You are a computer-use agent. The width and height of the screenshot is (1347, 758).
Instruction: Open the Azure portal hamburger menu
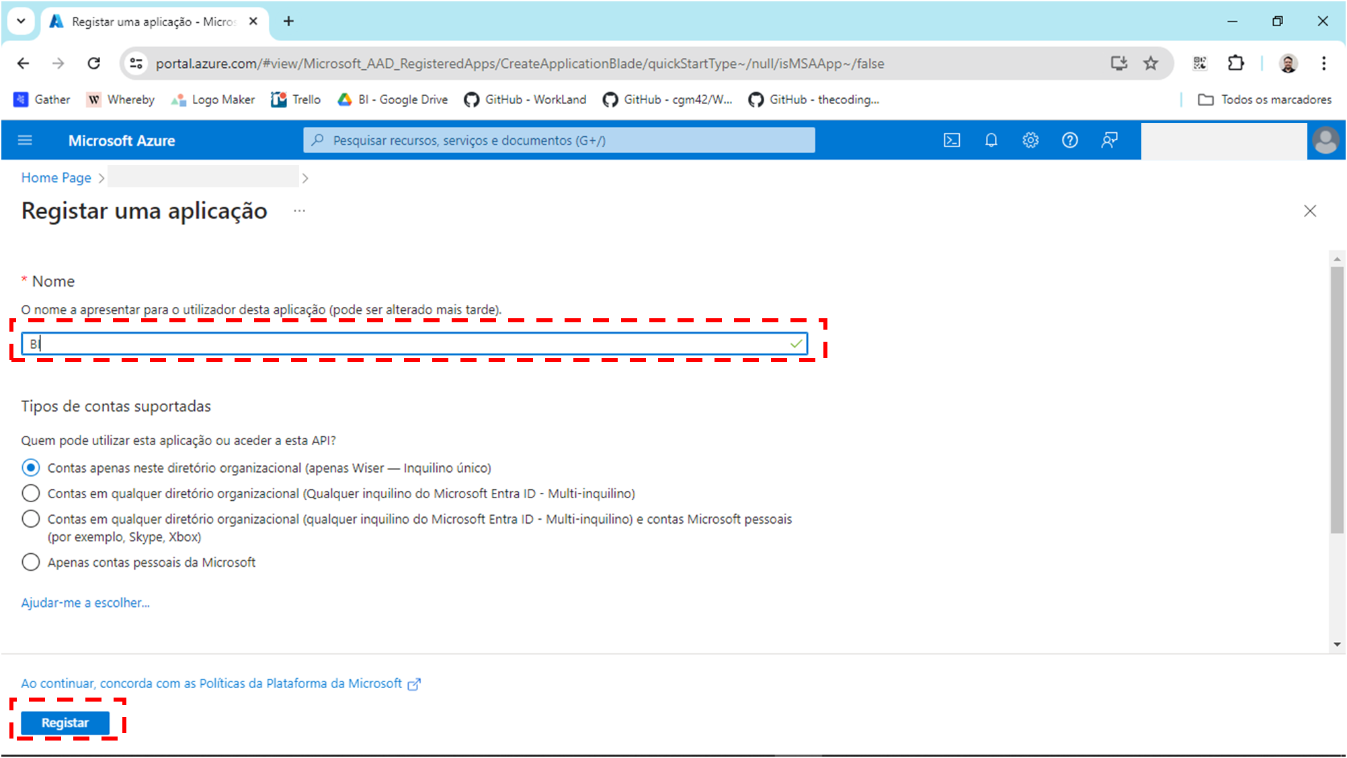(25, 140)
